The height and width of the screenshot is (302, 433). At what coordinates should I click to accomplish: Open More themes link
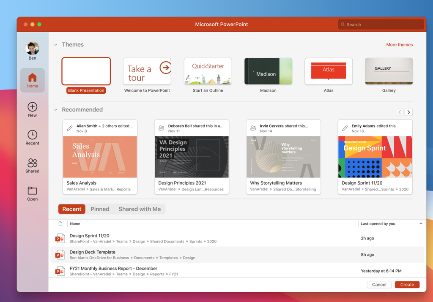click(x=399, y=44)
